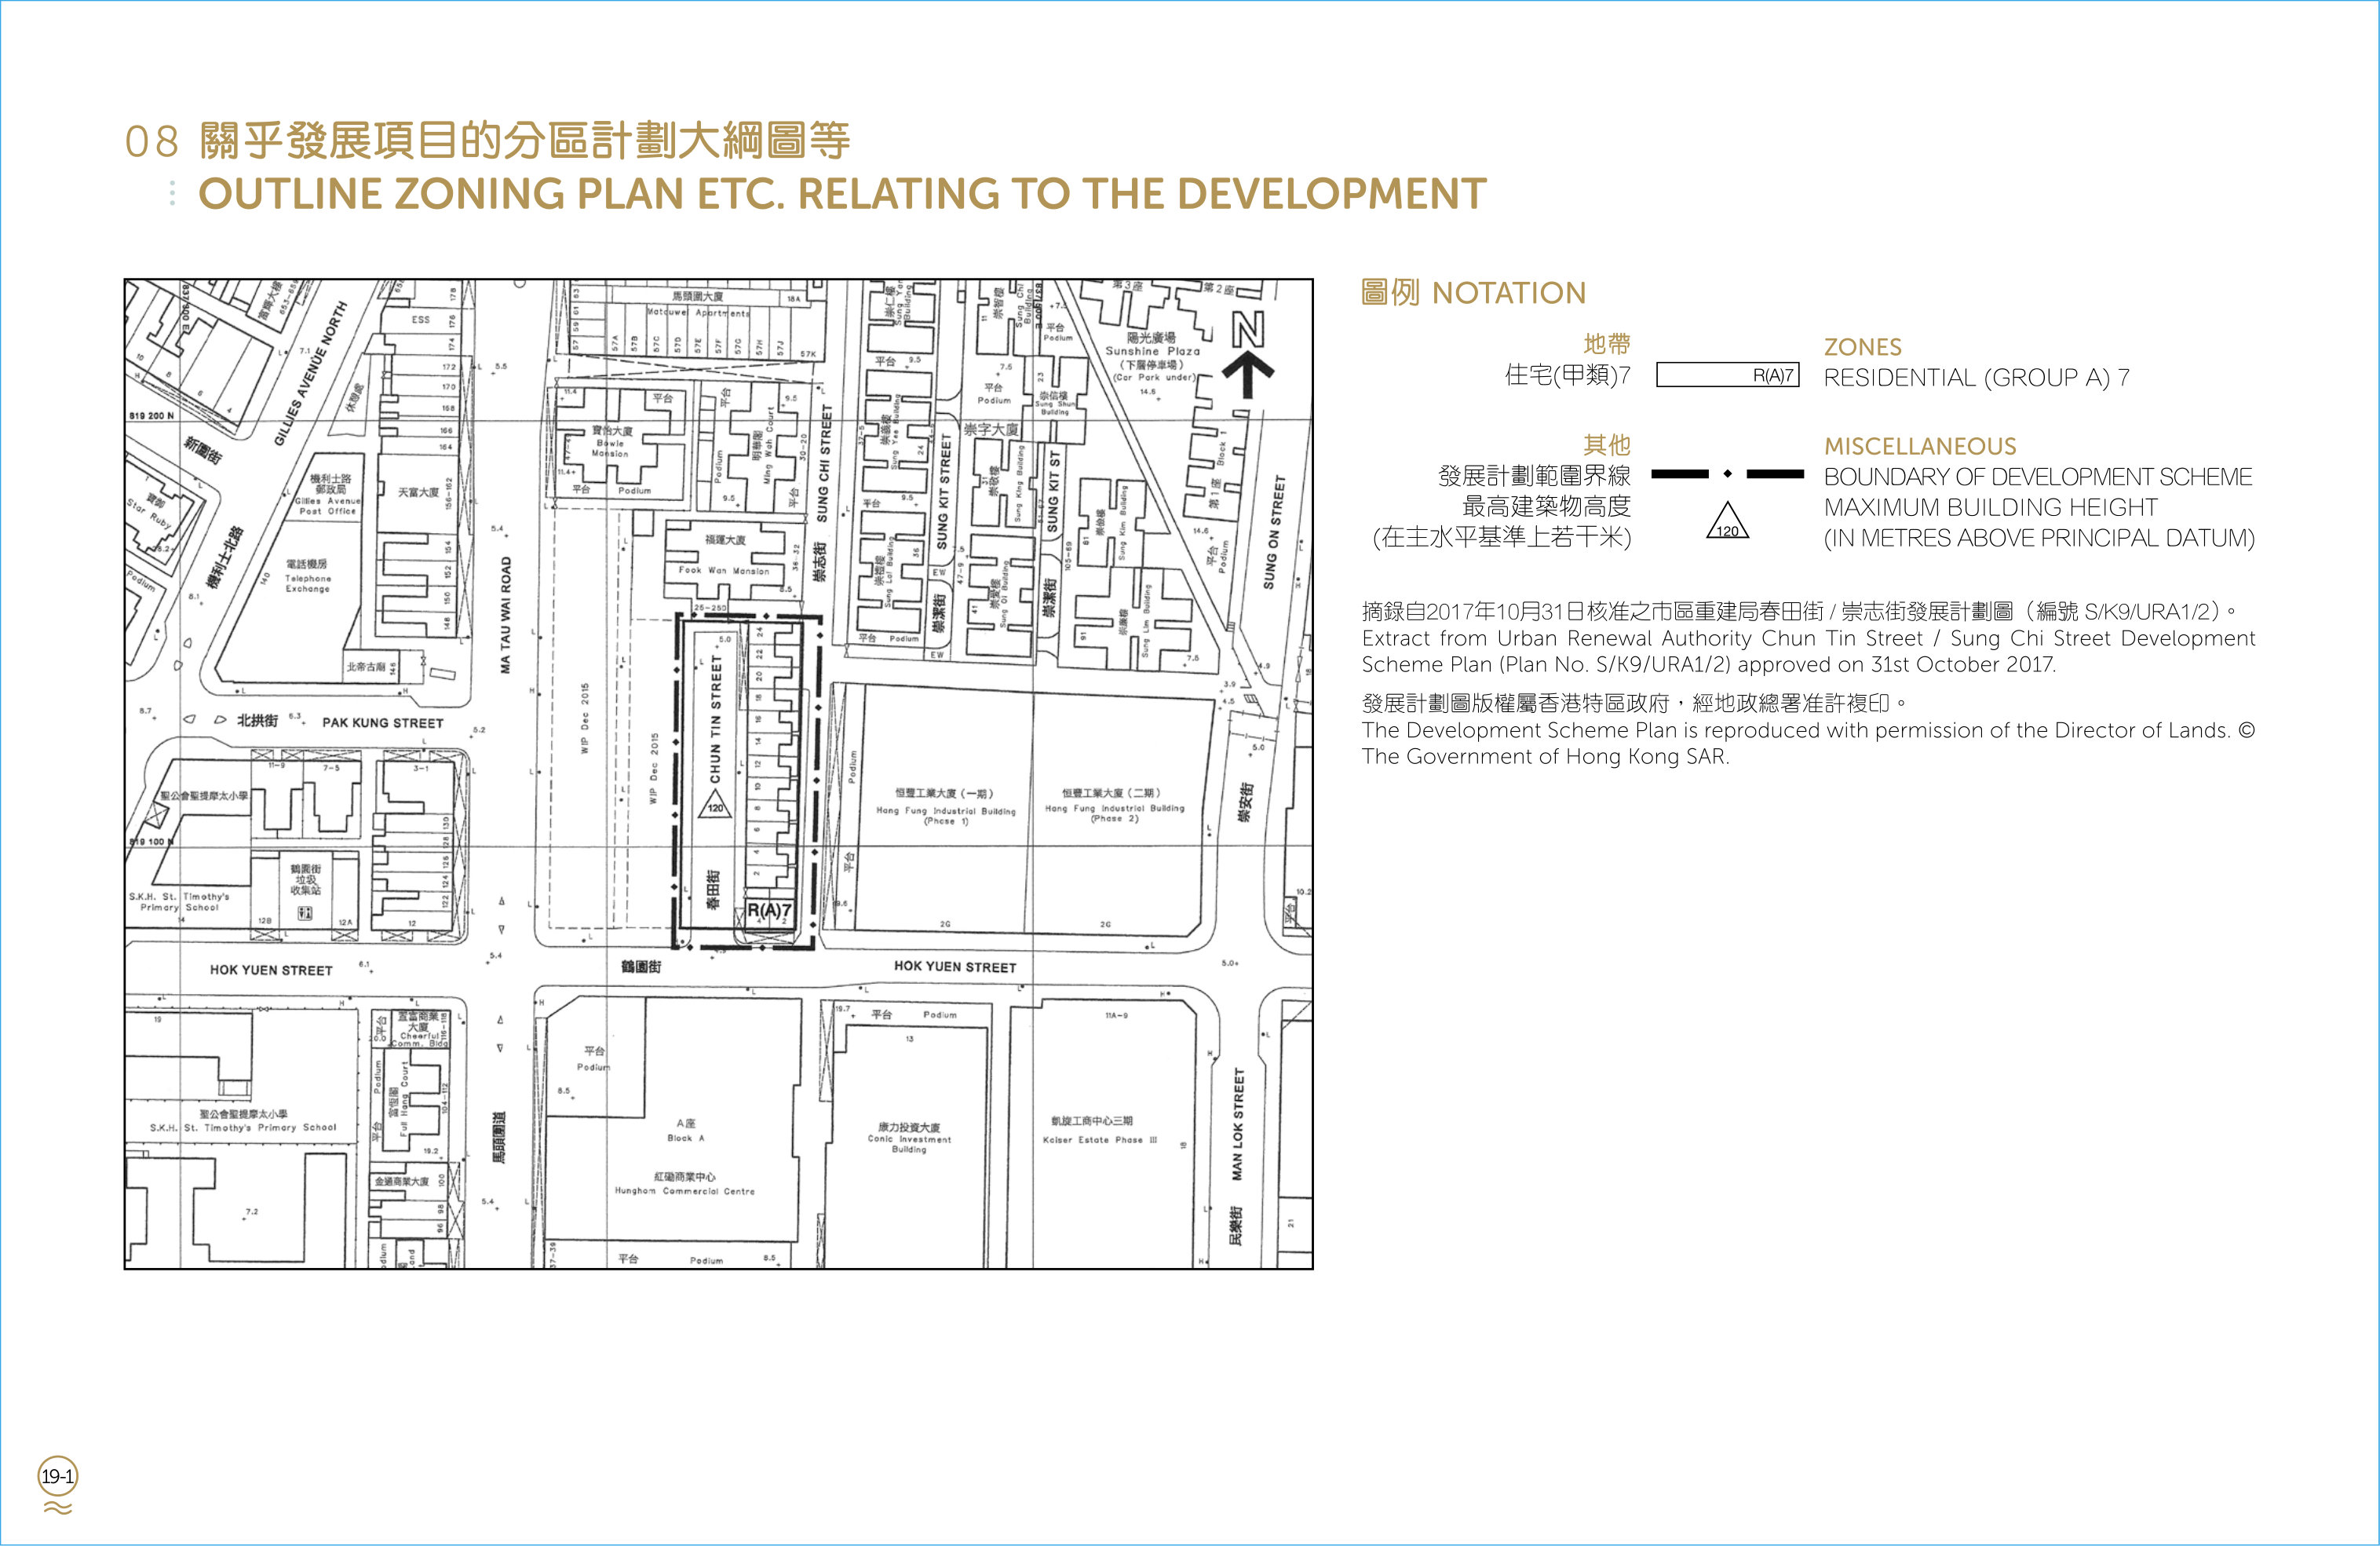Click 'Conic Investment Building' label on map
2380x1546 pixels.
tap(909, 1144)
